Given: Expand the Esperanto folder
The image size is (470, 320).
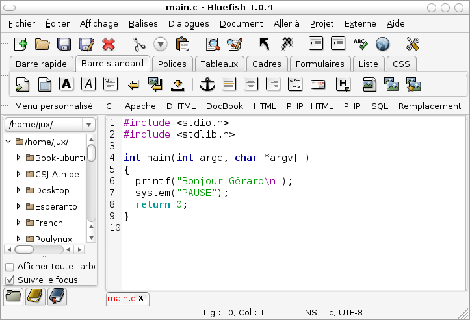Looking at the screenshot, I should [18, 206].
